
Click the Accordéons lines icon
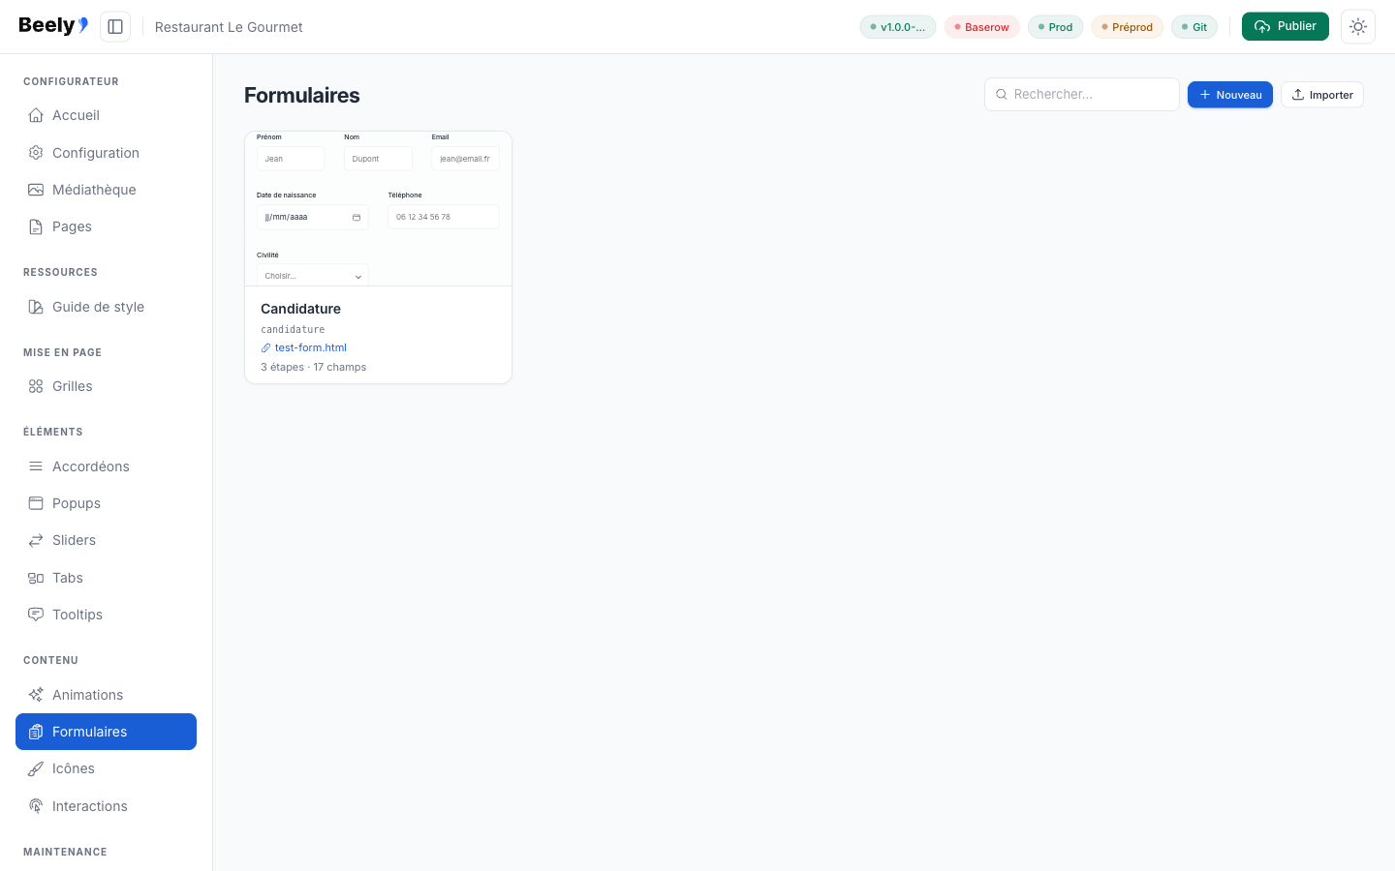click(x=36, y=466)
